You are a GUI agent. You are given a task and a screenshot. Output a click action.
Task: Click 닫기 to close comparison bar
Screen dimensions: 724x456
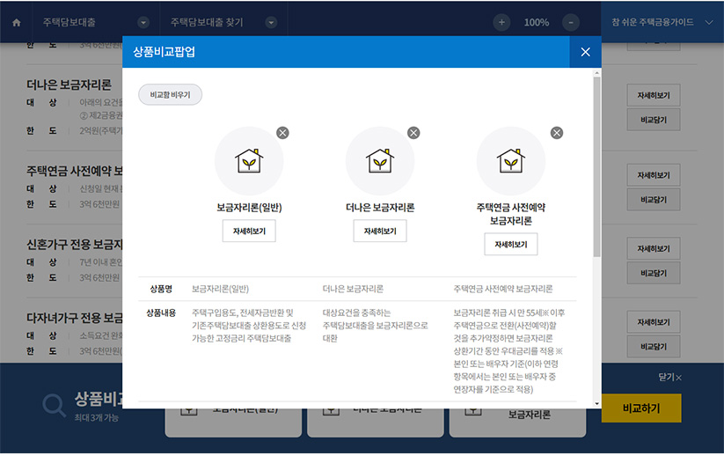[x=669, y=377]
